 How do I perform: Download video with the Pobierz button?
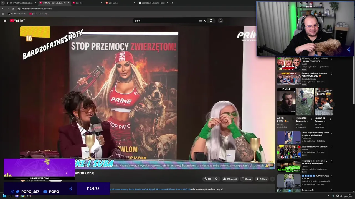pyautogui.click(x=262, y=179)
